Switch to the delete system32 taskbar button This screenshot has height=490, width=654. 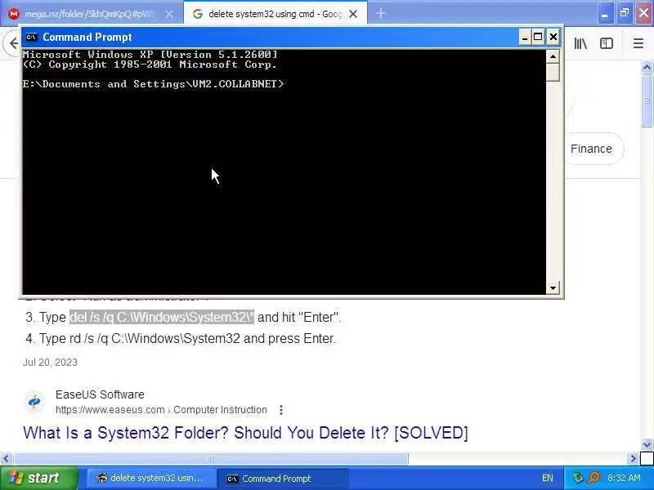[x=151, y=479]
